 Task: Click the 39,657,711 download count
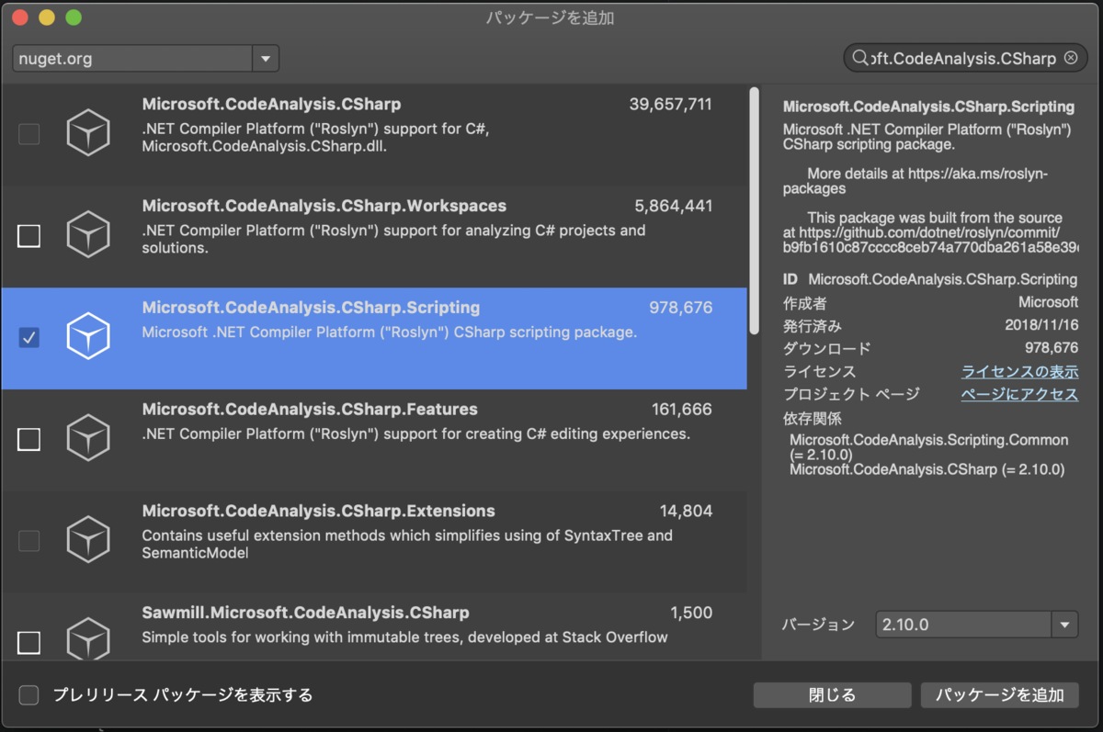click(671, 105)
